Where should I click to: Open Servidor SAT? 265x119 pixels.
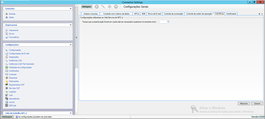tap(14, 88)
